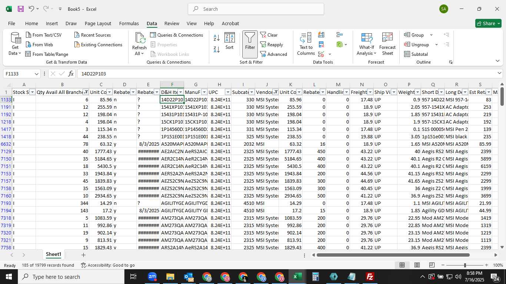Open the UPC column filter dropdown
The height and width of the screenshot is (284, 506).
pyautogui.click(x=228, y=92)
